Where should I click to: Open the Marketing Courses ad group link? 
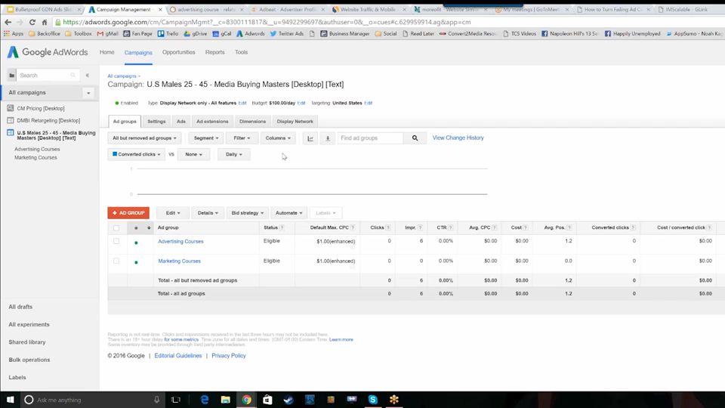coord(180,261)
